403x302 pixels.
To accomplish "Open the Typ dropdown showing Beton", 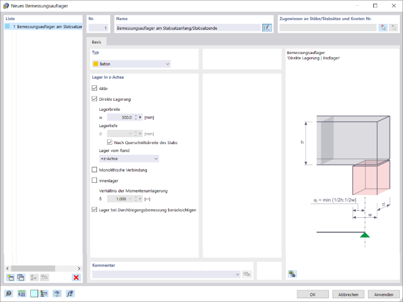I will [132, 64].
